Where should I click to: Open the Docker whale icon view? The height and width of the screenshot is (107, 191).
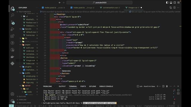point(12,57)
